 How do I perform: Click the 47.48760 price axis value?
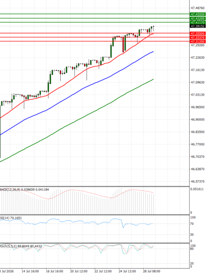197,8
